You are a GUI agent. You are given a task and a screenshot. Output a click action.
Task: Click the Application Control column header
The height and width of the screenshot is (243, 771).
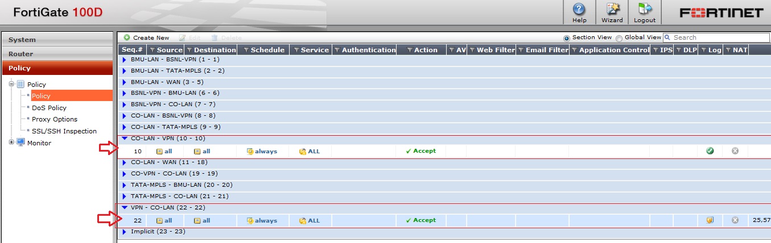(610, 50)
